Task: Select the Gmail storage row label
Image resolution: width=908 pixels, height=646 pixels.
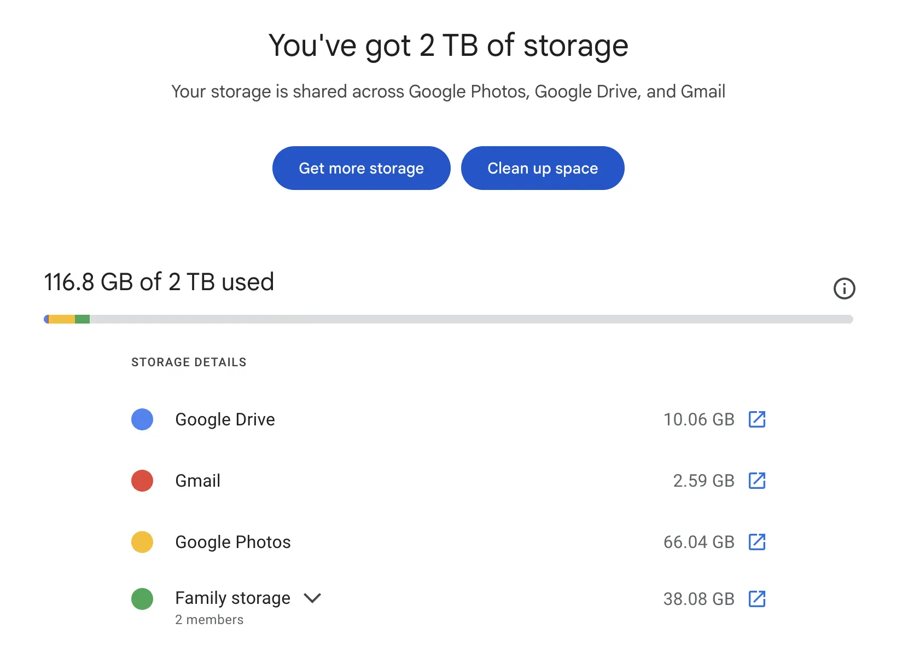Action: [x=198, y=481]
